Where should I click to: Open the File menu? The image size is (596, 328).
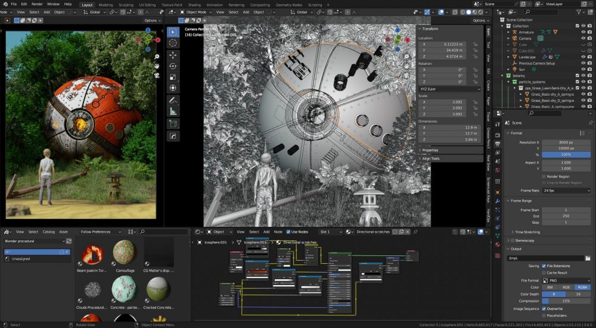[14, 4]
